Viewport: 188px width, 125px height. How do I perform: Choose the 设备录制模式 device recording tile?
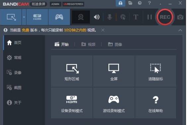(72, 103)
